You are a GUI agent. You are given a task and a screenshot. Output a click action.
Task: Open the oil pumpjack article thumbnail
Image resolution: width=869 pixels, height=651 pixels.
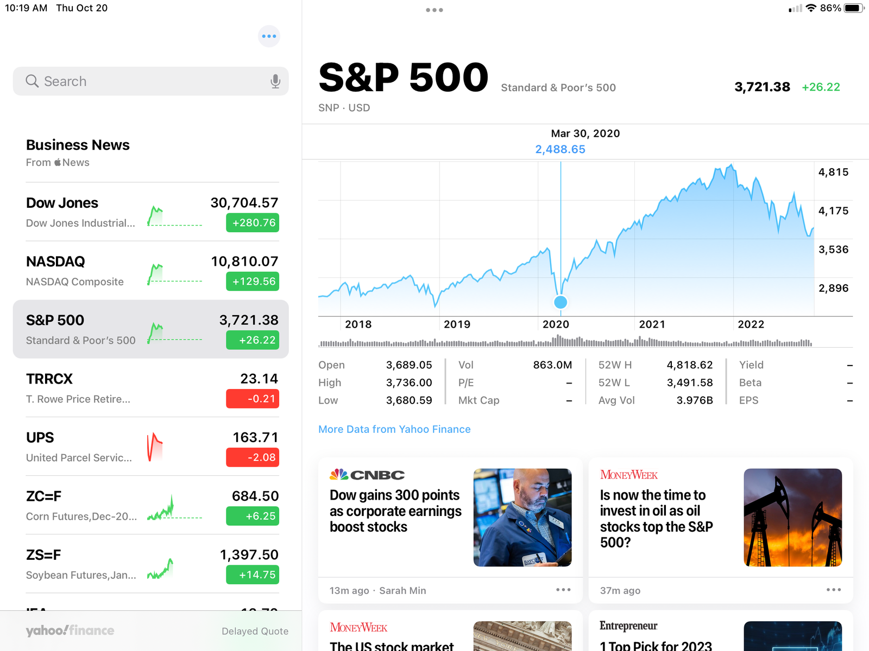pos(793,518)
